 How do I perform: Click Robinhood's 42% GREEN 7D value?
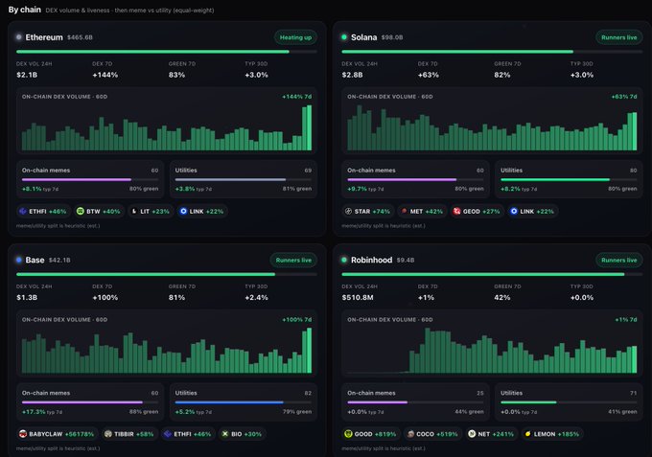502,297
